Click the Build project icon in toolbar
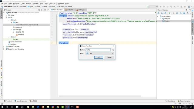The height and width of the screenshot is (109, 194). coord(148,7)
